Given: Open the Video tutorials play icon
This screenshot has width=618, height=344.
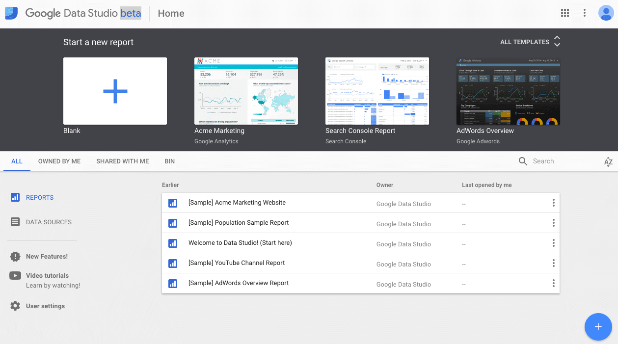Looking at the screenshot, I should (15, 275).
